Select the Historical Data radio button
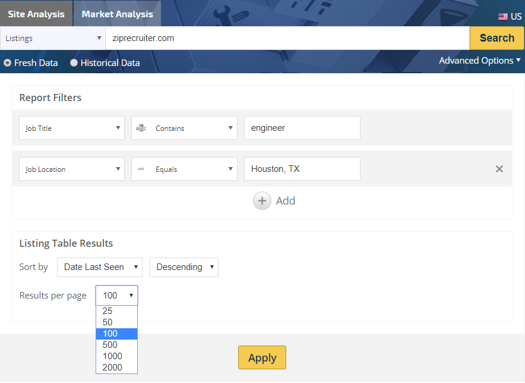 coord(74,62)
